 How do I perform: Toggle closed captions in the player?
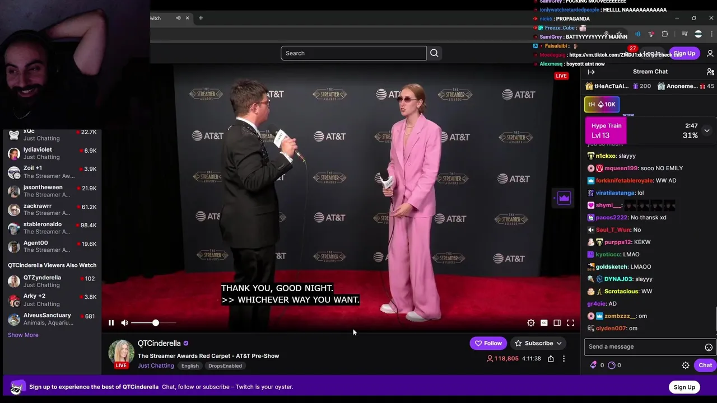(x=544, y=323)
